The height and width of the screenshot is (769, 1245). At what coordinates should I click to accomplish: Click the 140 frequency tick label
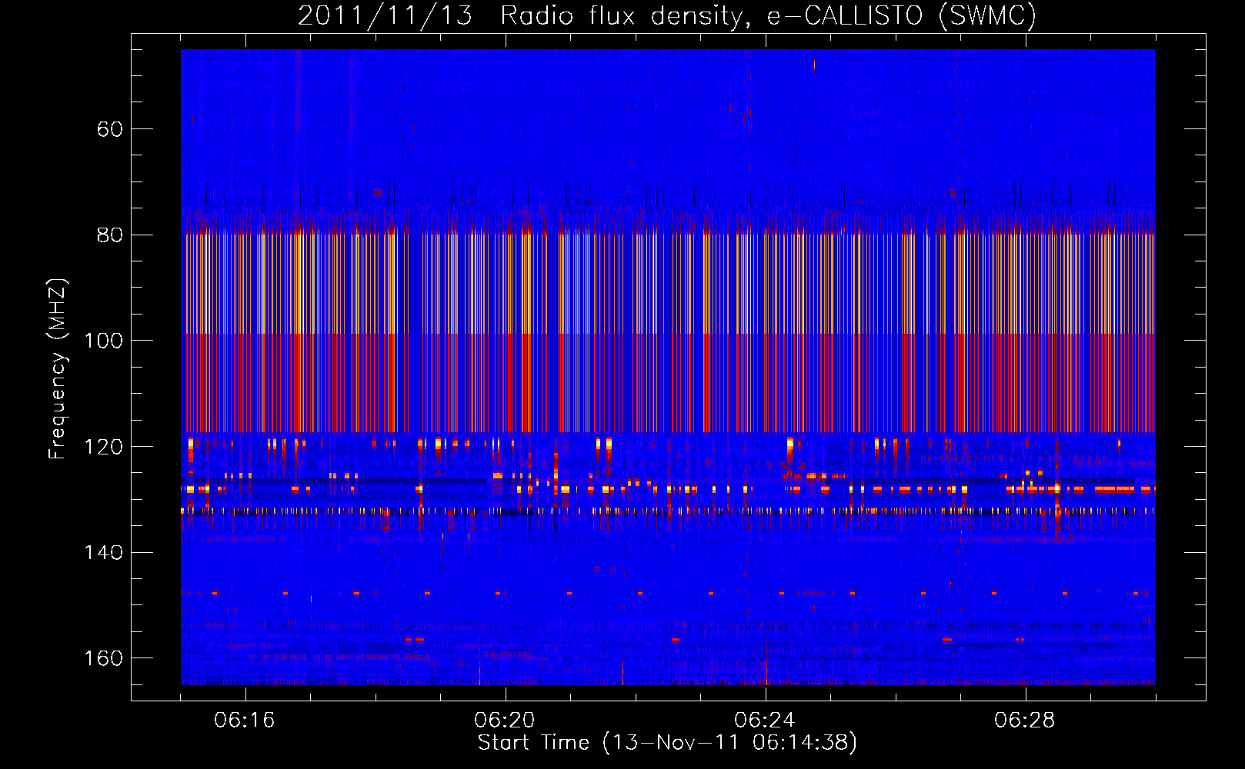[x=103, y=552]
